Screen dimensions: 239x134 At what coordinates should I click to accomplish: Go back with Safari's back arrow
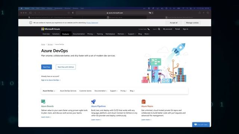35,13
